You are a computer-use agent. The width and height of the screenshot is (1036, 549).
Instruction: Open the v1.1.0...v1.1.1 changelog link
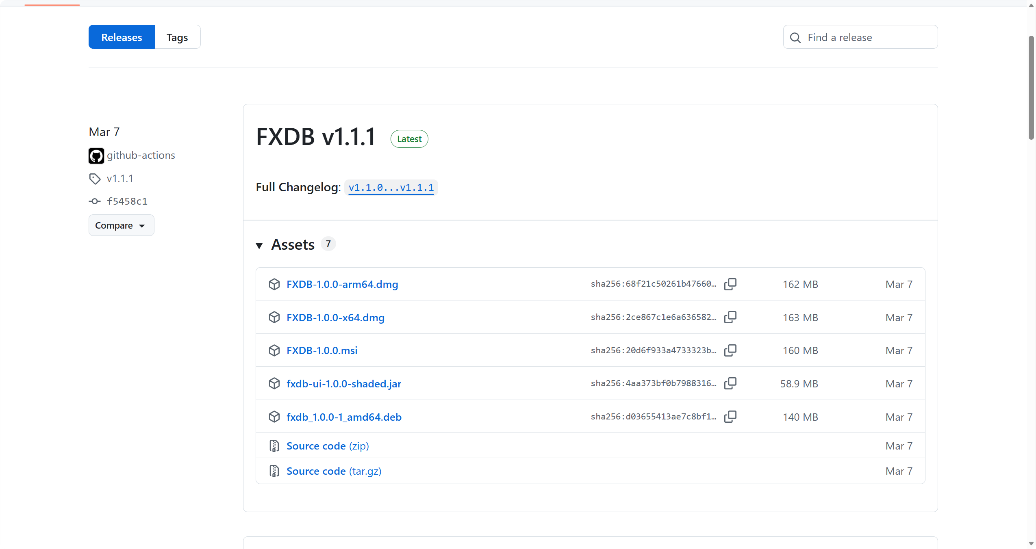pos(391,188)
